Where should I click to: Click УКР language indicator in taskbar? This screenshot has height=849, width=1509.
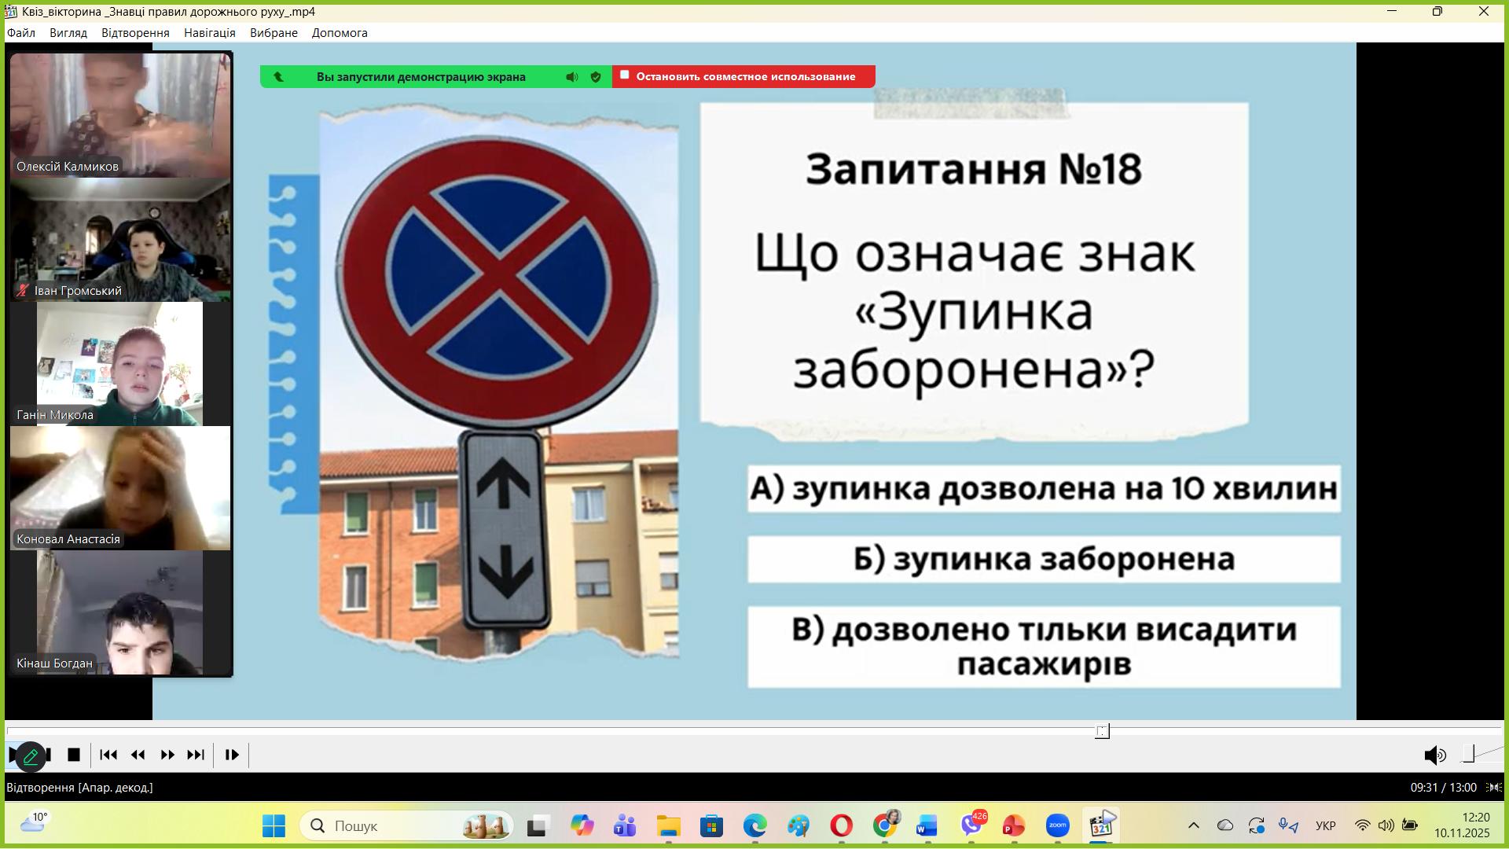(1325, 825)
